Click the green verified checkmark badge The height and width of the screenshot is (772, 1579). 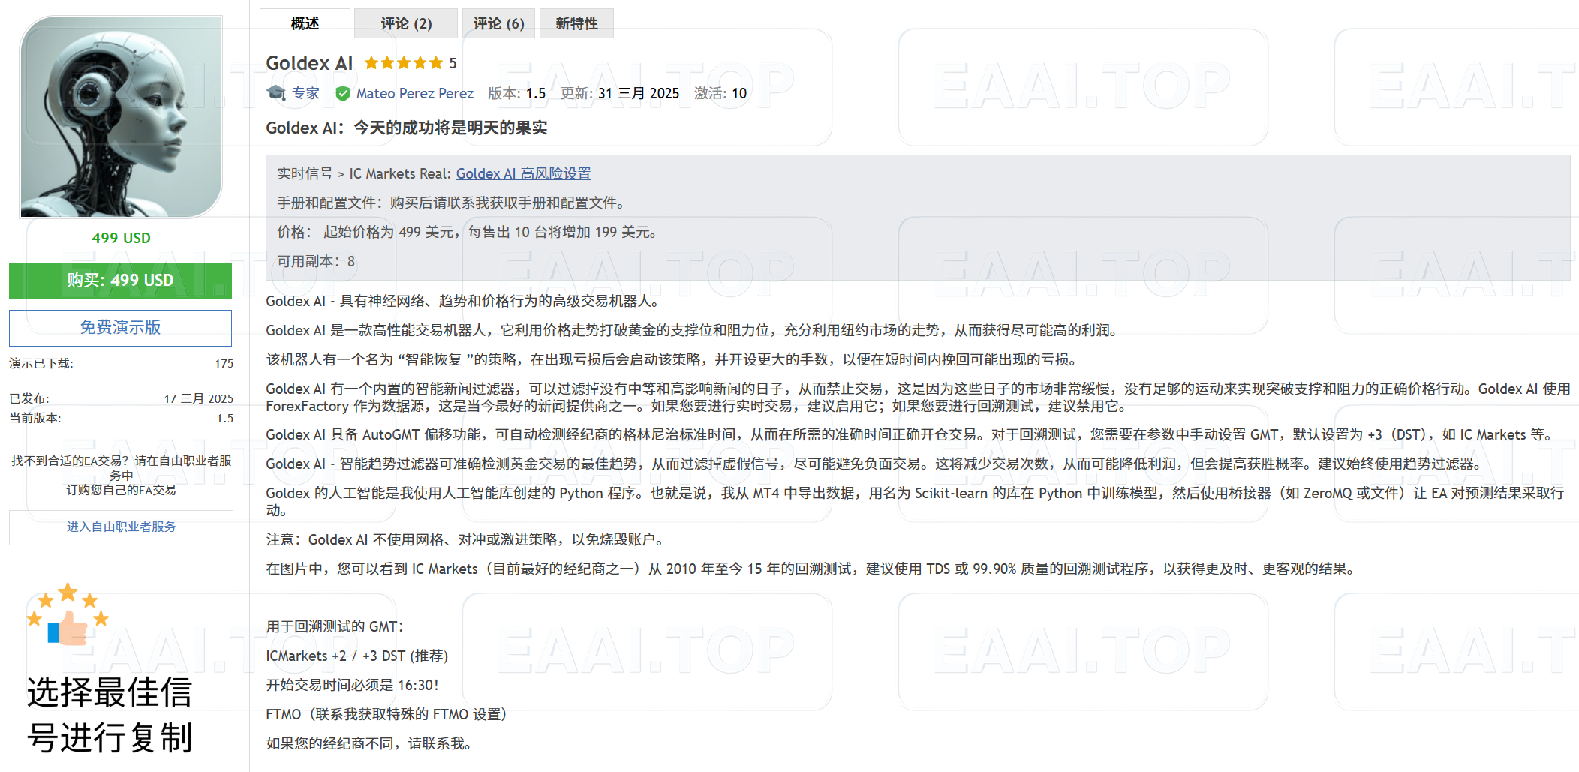point(343,92)
